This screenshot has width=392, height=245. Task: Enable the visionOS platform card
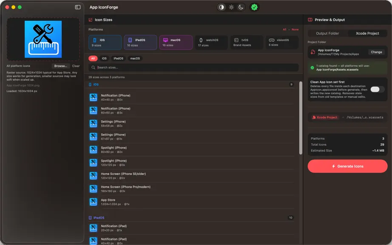click(282, 42)
